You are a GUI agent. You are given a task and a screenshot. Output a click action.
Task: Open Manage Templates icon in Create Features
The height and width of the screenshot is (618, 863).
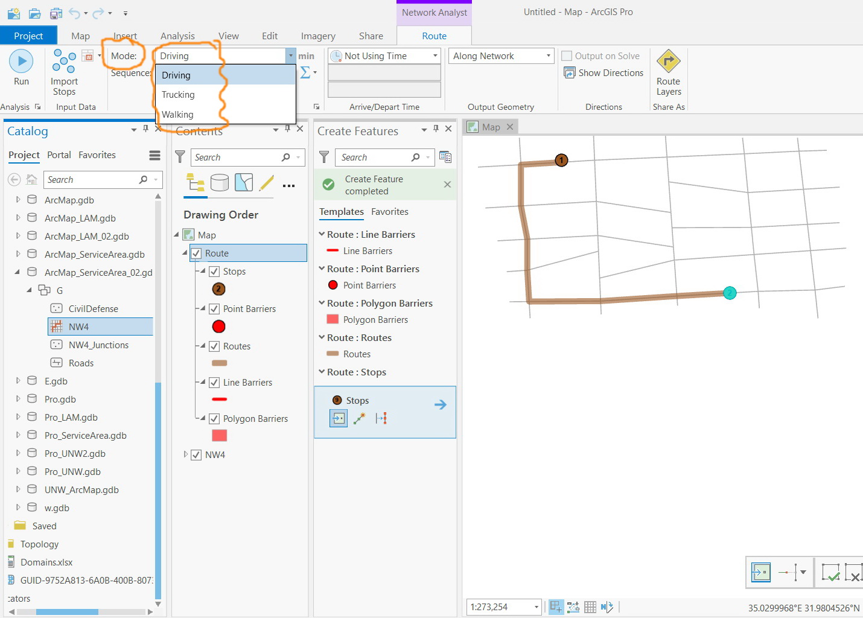(x=445, y=157)
